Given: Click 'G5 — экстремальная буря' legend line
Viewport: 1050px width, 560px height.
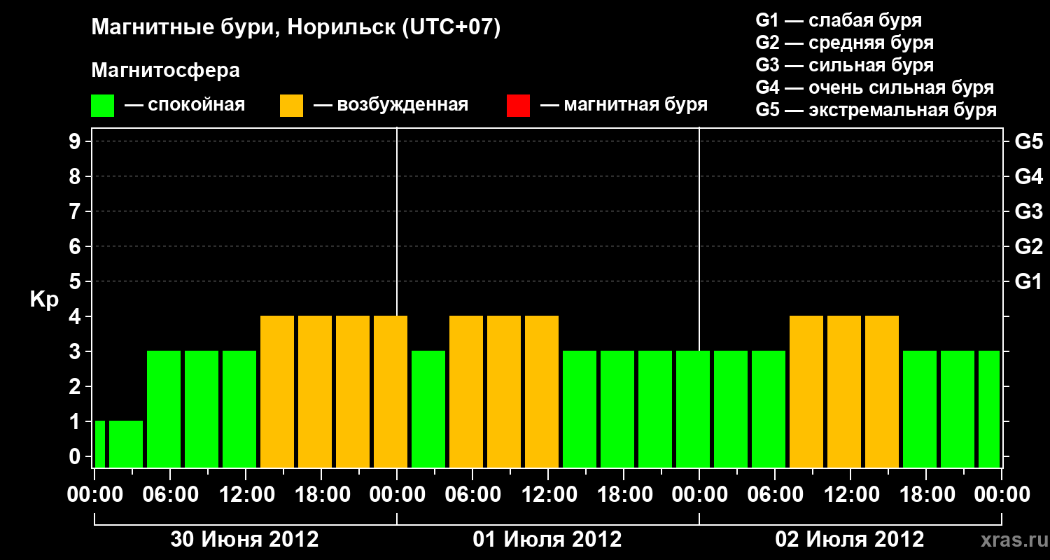Looking at the screenshot, I should [x=876, y=110].
